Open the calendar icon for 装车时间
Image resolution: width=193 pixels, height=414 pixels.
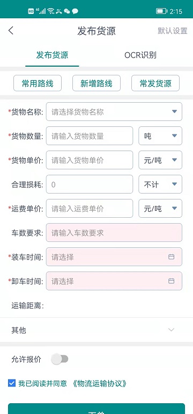click(172, 256)
